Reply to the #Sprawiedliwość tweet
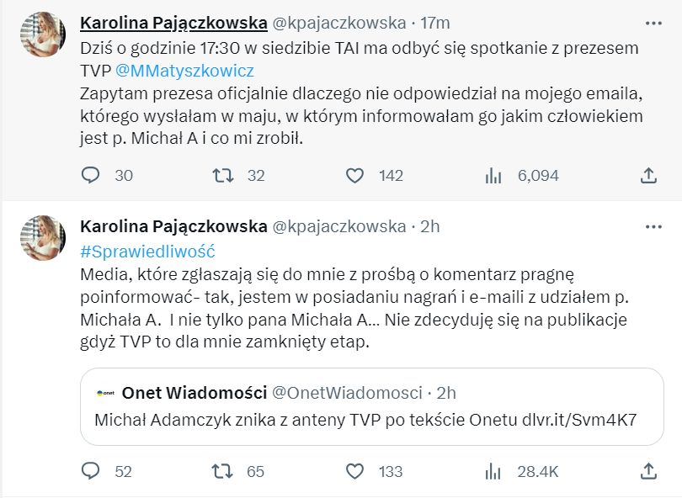 pos(90,471)
